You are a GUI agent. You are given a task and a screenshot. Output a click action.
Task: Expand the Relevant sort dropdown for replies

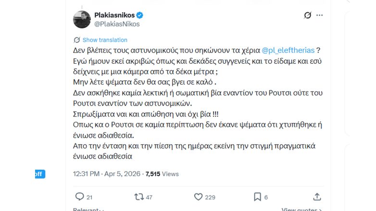click(x=90, y=210)
